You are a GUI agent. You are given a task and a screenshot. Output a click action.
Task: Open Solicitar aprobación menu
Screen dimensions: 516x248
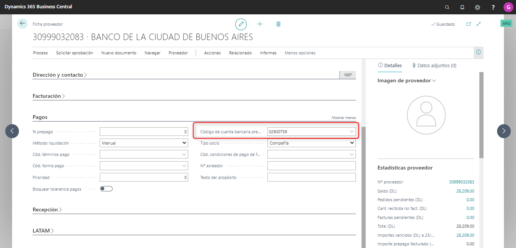click(x=74, y=53)
